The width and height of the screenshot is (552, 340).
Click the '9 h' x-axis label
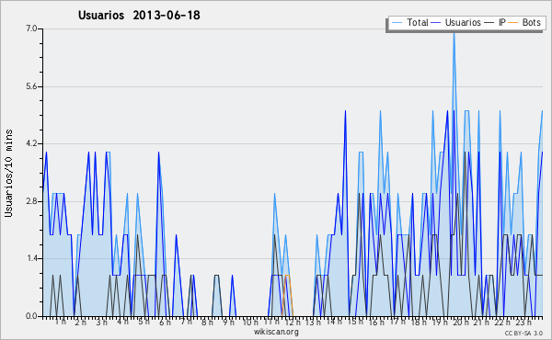click(228, 322)
